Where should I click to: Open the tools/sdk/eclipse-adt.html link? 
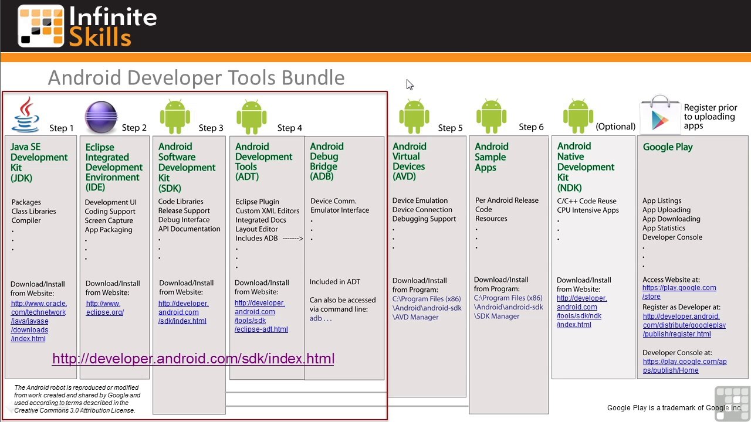(x=261, y=316)
